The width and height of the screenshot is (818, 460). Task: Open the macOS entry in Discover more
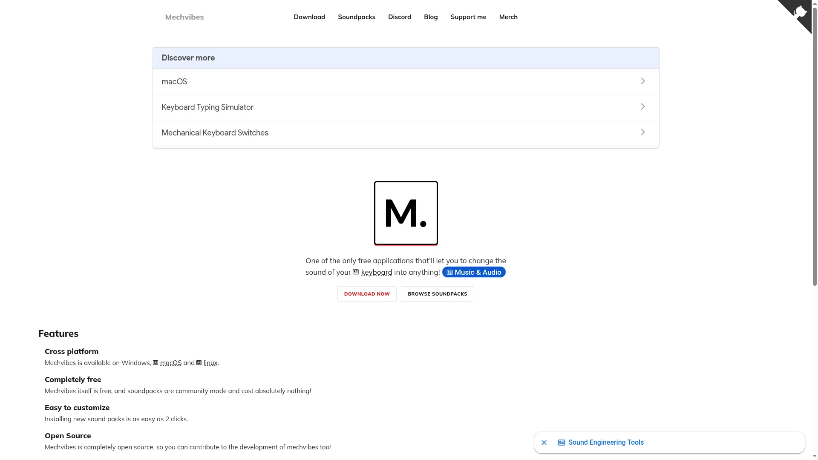point(406,81)
